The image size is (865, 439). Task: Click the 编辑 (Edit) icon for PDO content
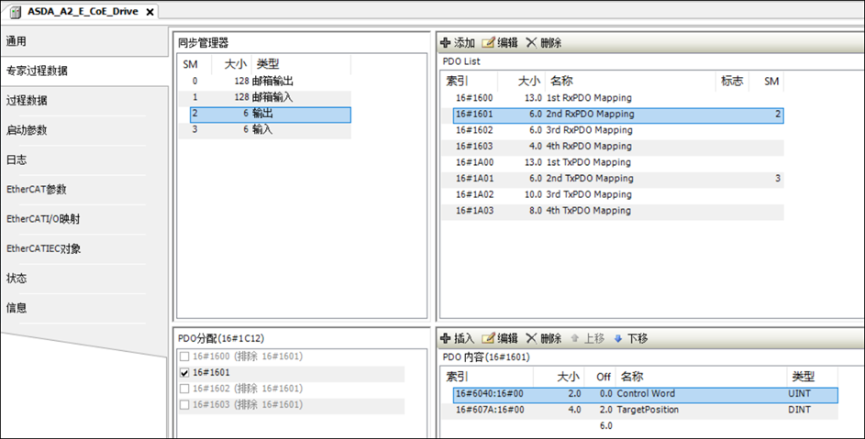coord(488,338)
